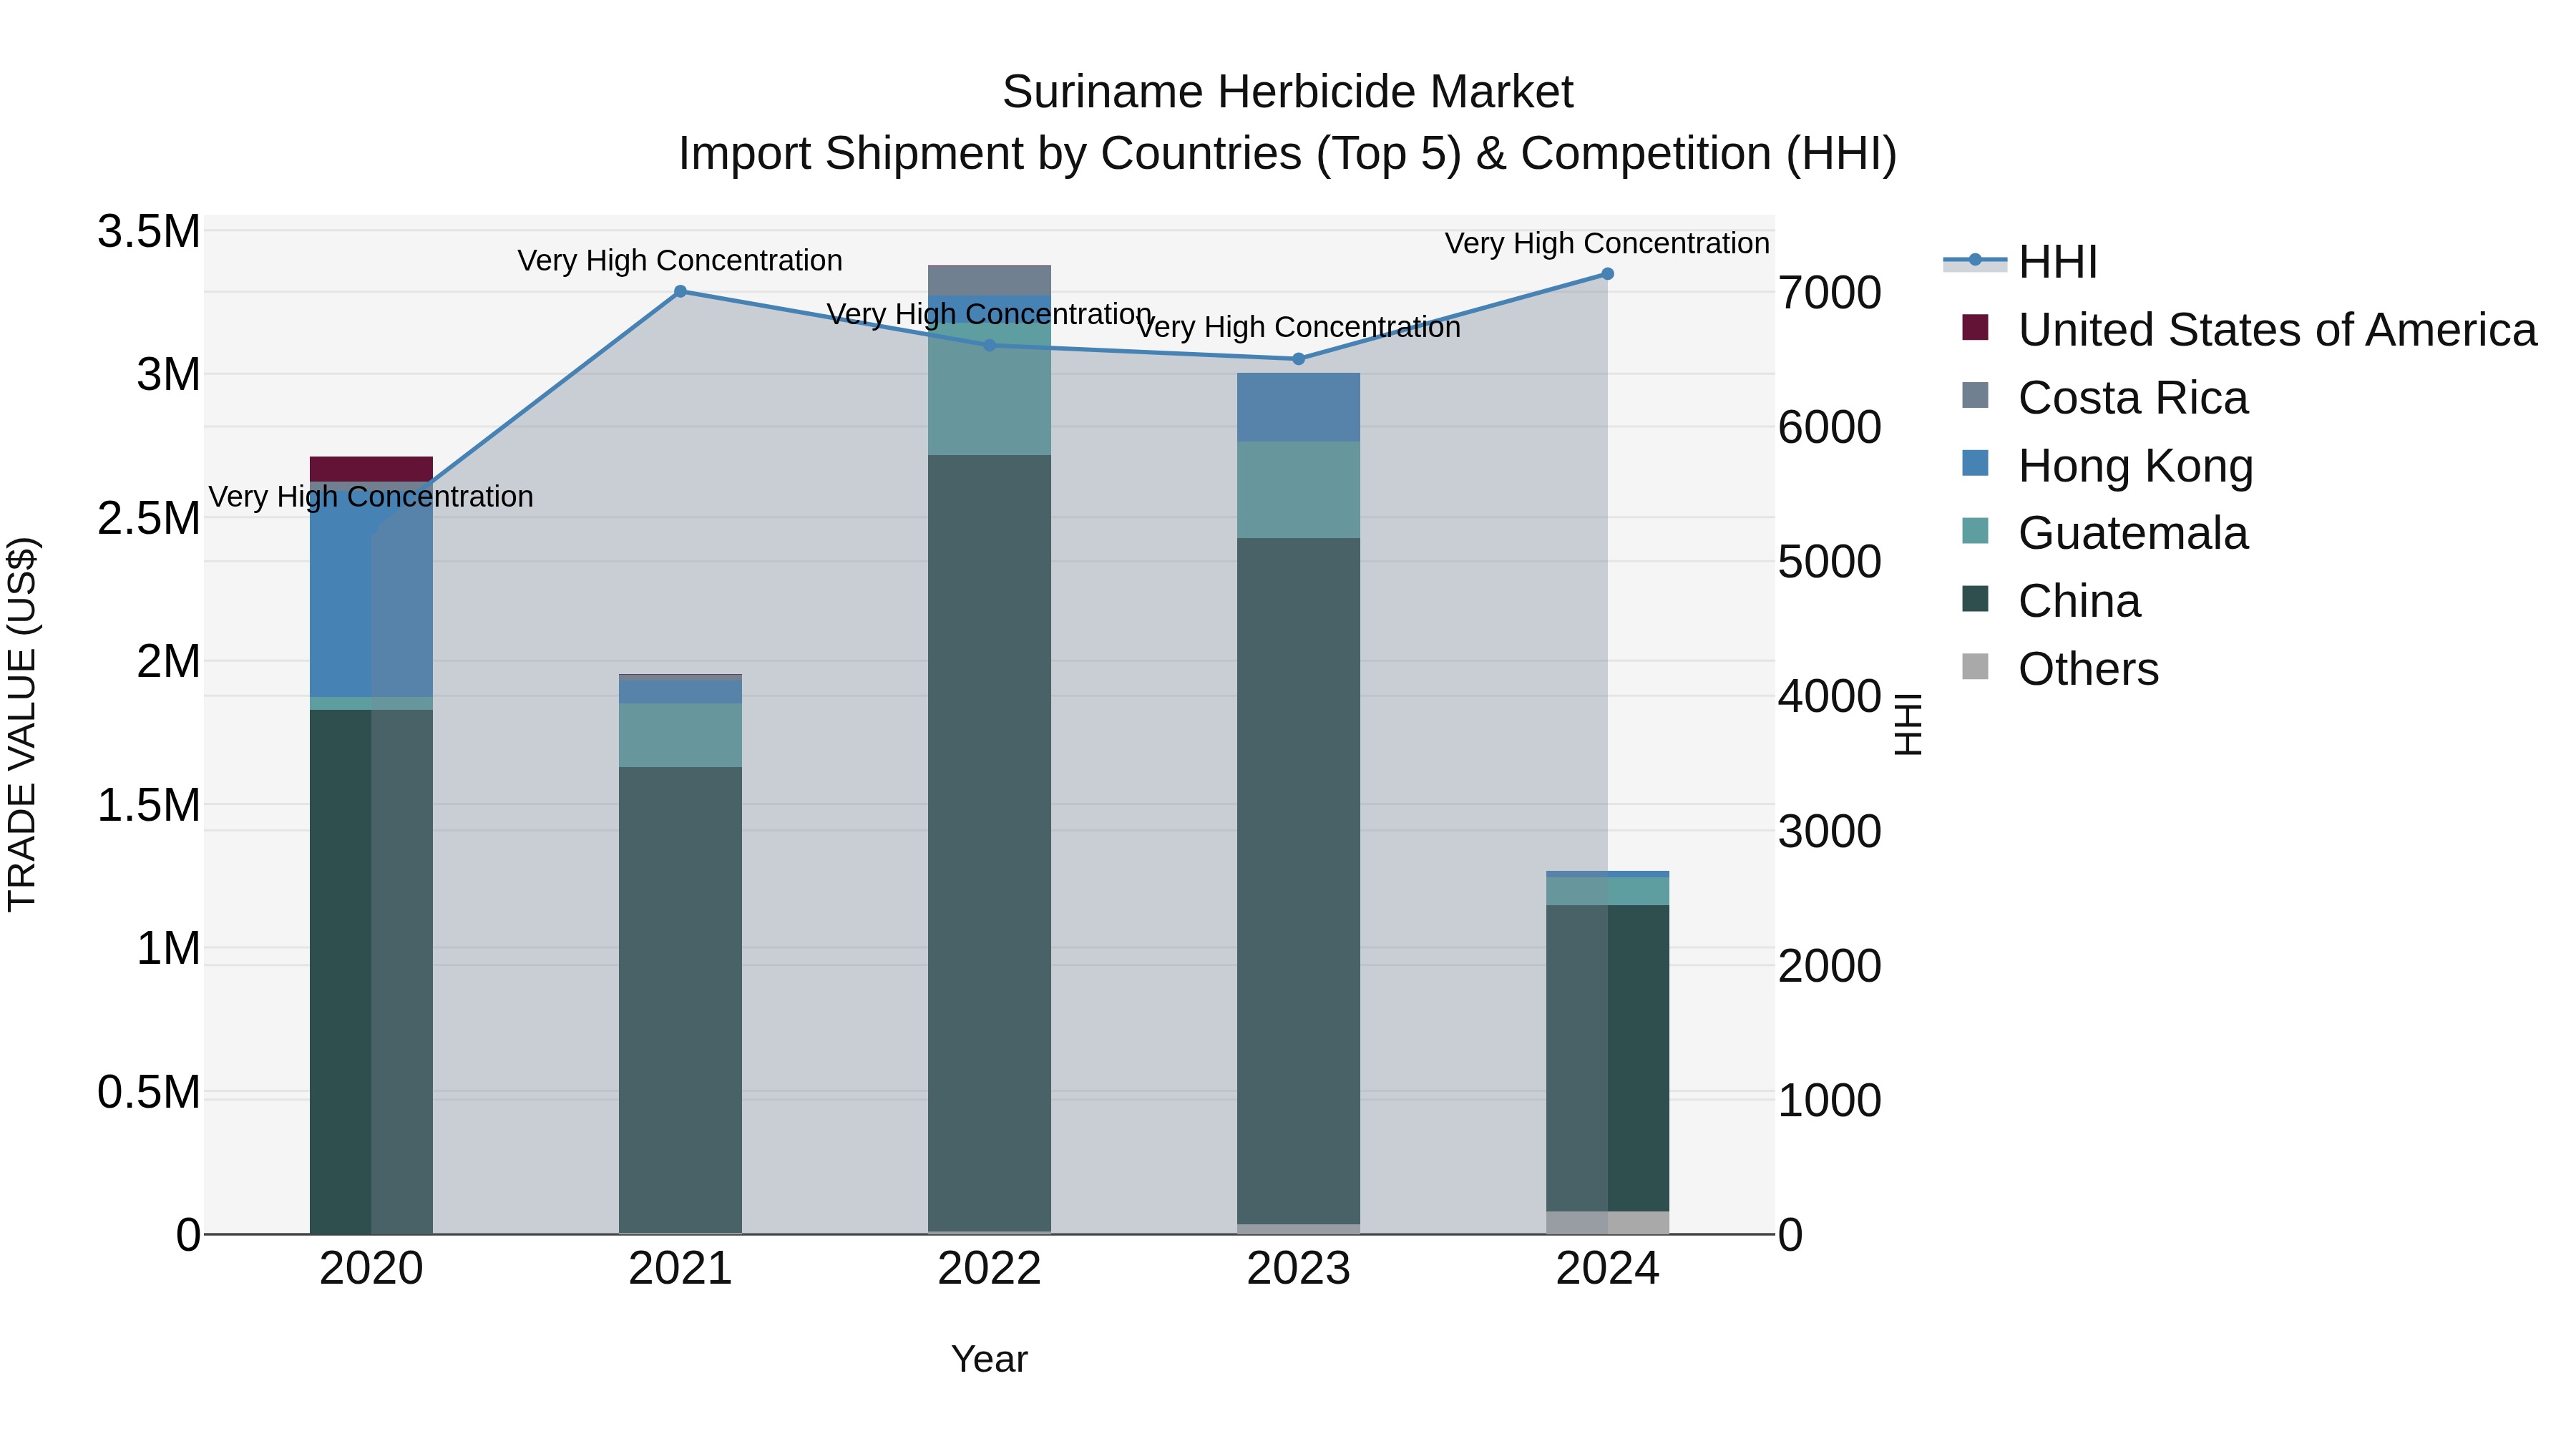Toggle the HHI legend entry
This screenshot has width=2576, height=1449.
coord(2020,262)
